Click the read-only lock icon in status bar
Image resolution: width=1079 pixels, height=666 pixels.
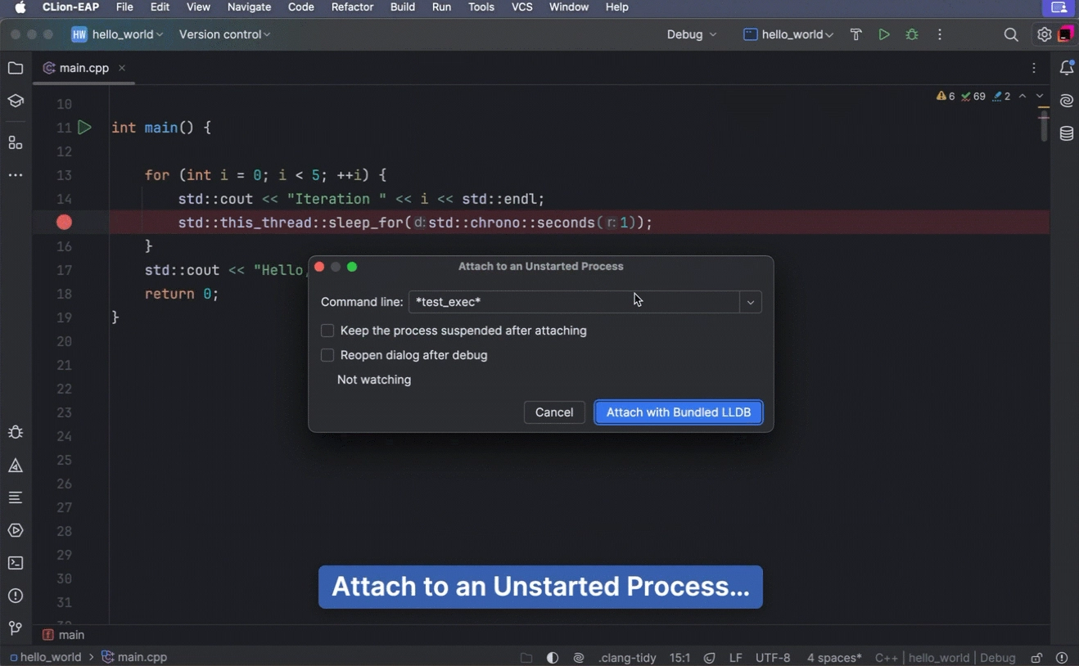pos(1036,658)
